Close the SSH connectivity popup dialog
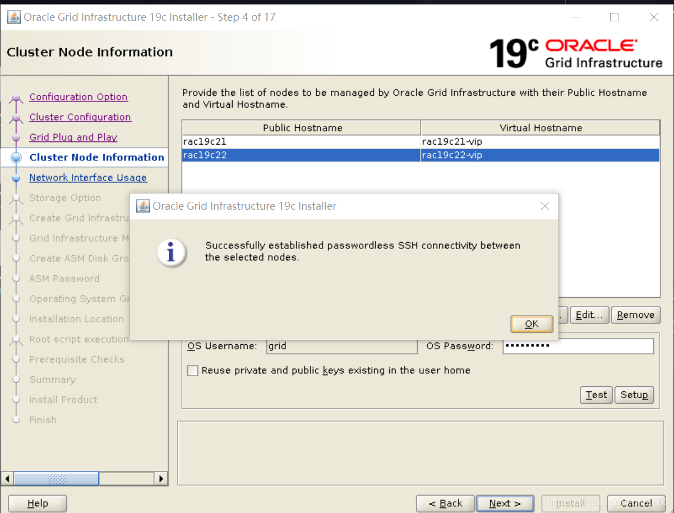 [544, 206]
